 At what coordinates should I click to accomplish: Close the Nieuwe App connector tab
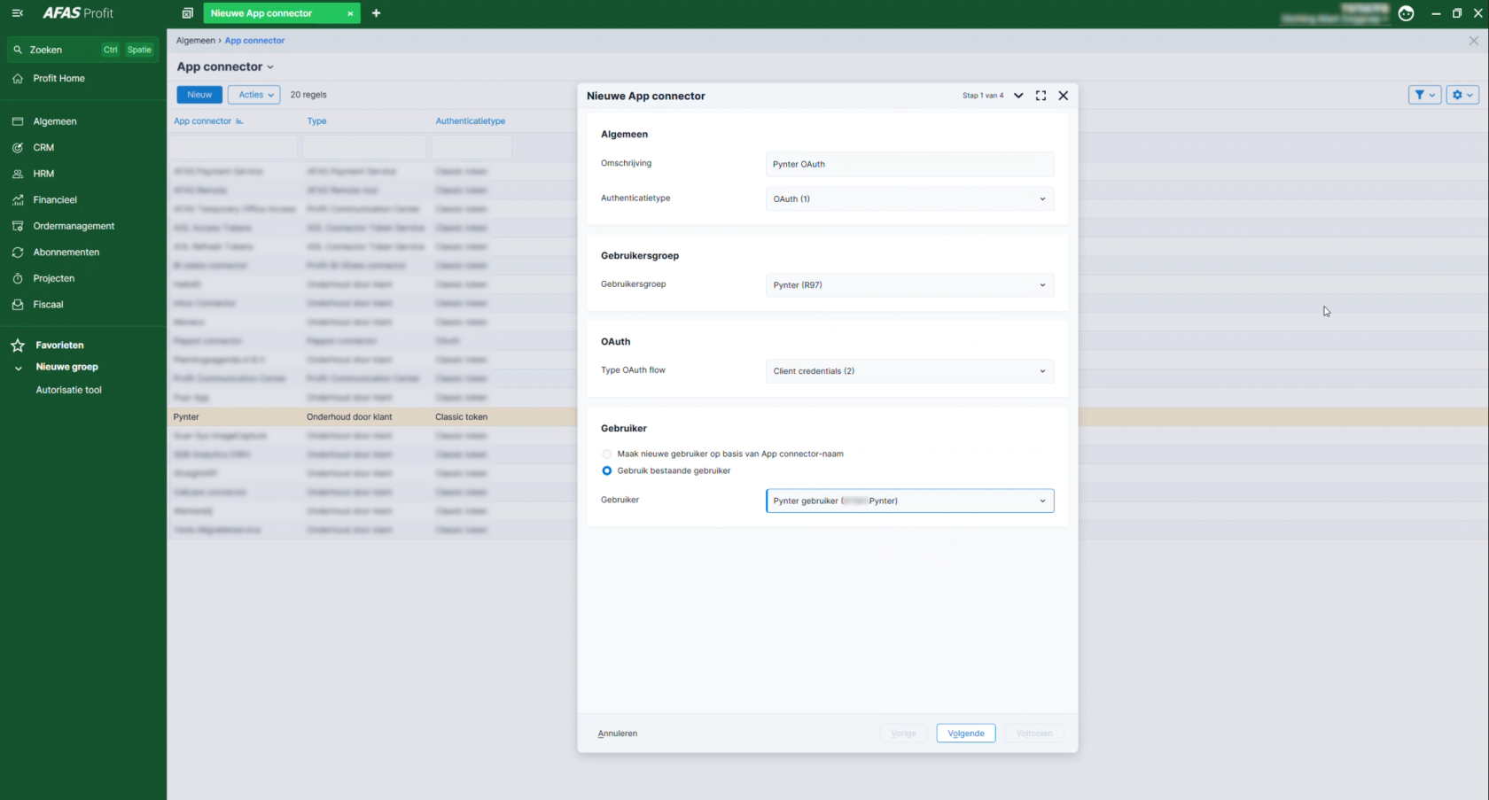[350, 13]
